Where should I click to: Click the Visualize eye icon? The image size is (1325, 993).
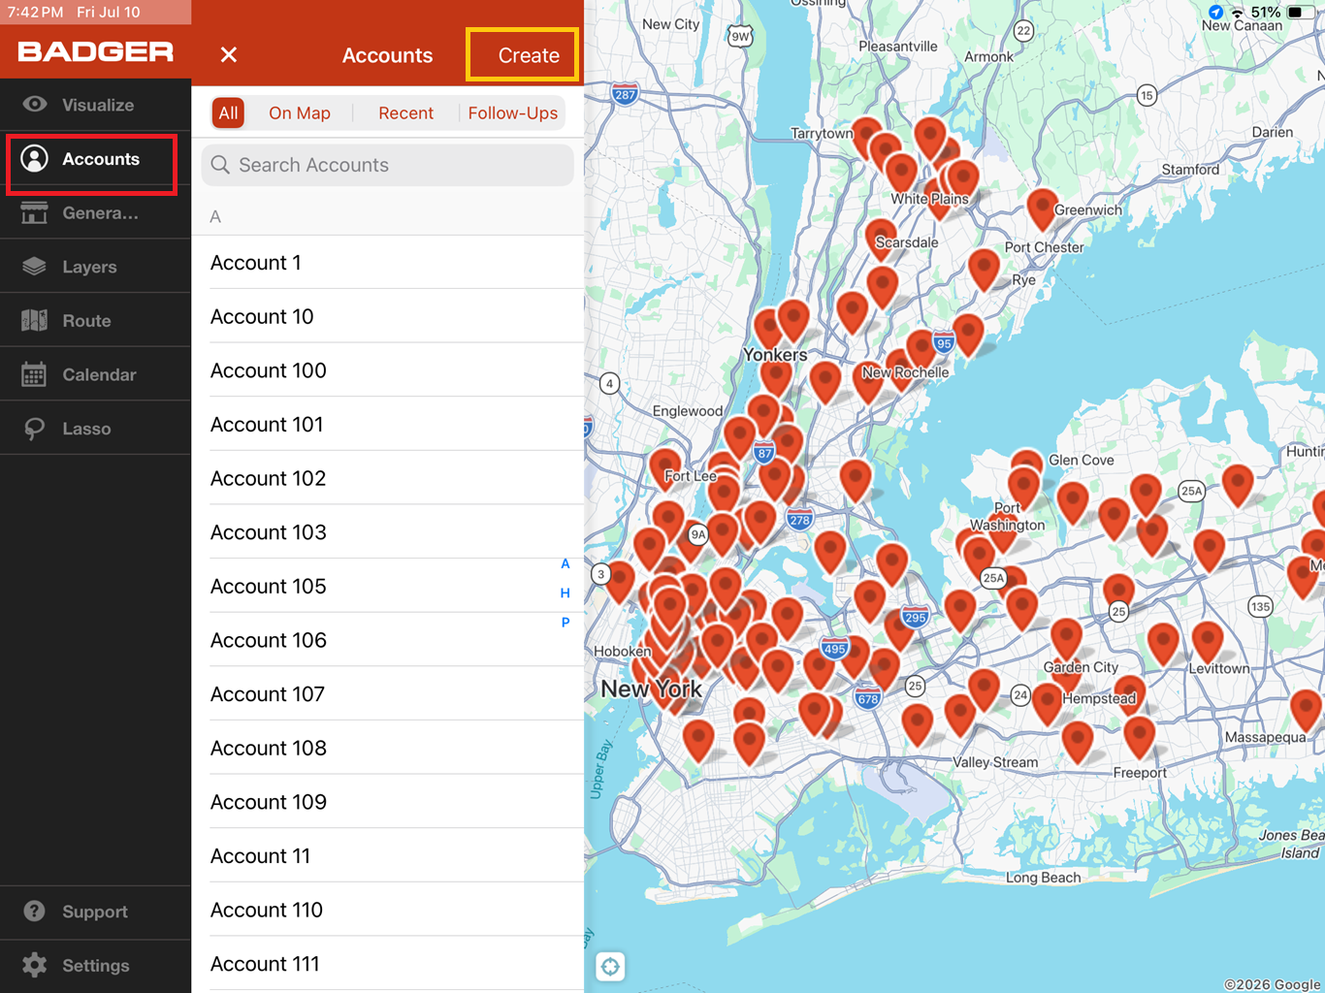[35, 104]
